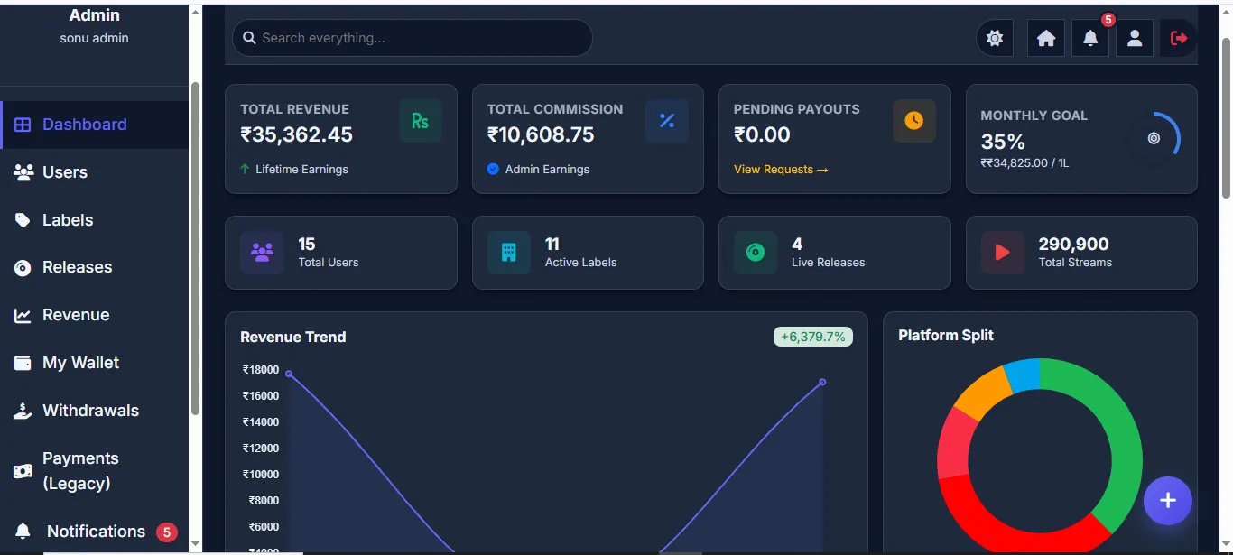Follow the View Requests link
This screenshot has height=555, width=1233.
(x=781, y=170)
